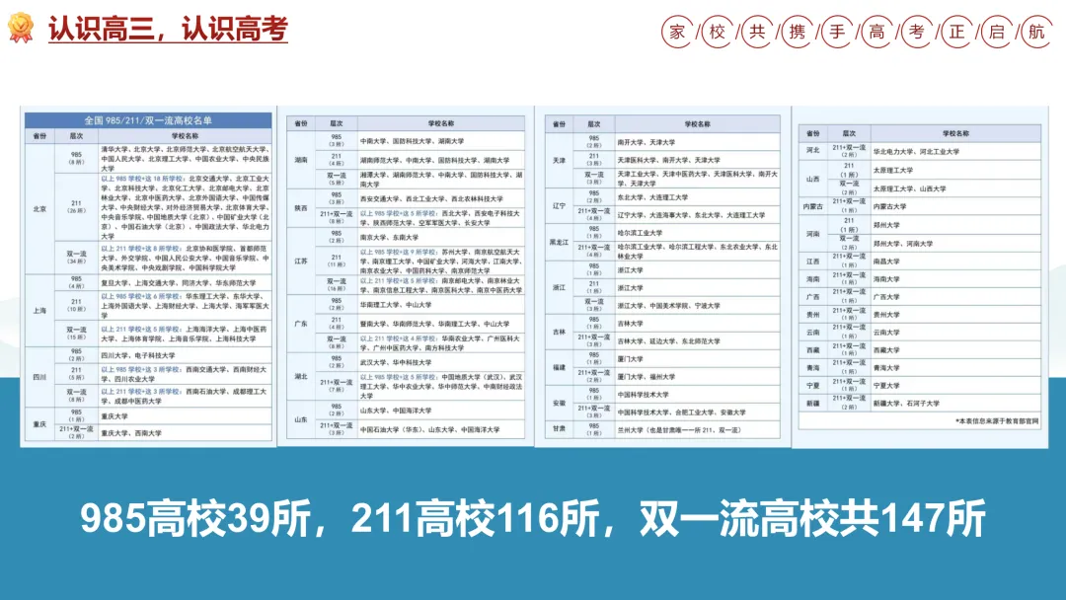The image size is (1066, 600).
Task: Select the 云南 province cell
Action: pos(813,333)
